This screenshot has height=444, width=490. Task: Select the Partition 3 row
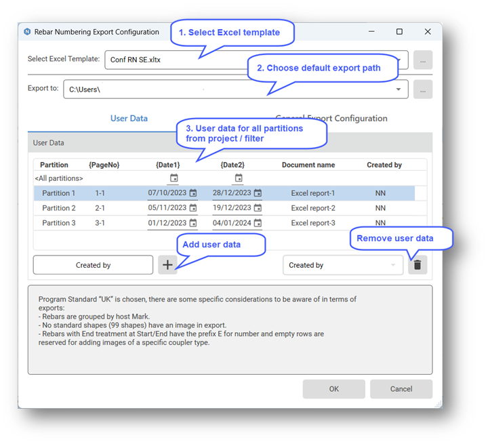(x=230, y=223)
